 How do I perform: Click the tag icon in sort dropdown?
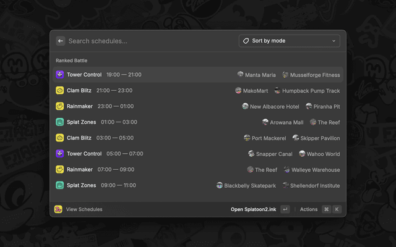click(x=246, y=41)
